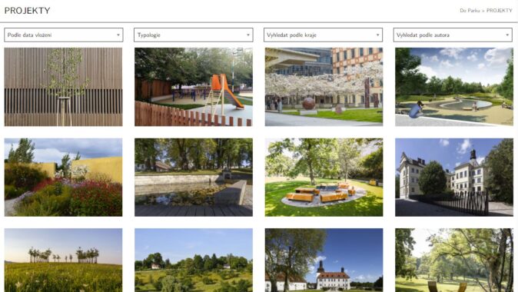Open the water basin with wooden deck thumbnail
This screenshot has height=292, width=518.
coord(193,178)
